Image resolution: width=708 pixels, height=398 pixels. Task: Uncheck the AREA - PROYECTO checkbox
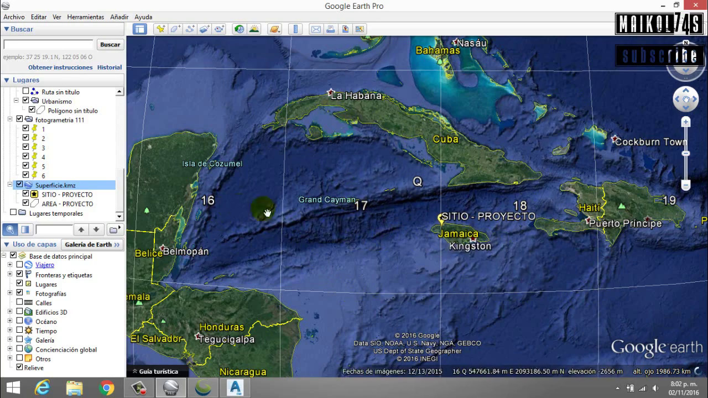coord(25,203)
